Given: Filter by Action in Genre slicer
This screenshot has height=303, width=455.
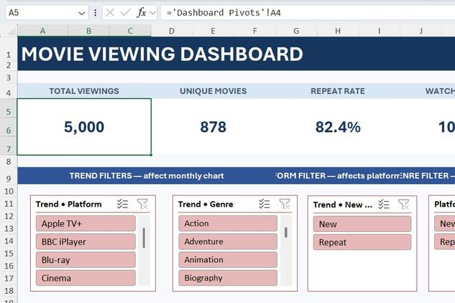Looking at the screenshot, I should click(x=228, y=223).
